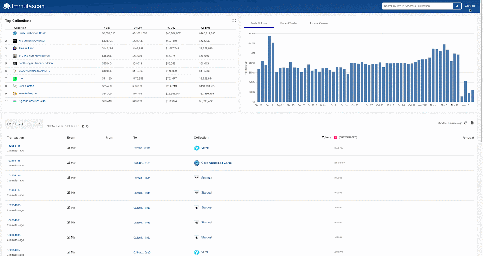Image resolution: width=483 pixels, height=256 pixels.
Task: Click Mint hammer icon for transaction 152954145
Action: coord(69,148)
